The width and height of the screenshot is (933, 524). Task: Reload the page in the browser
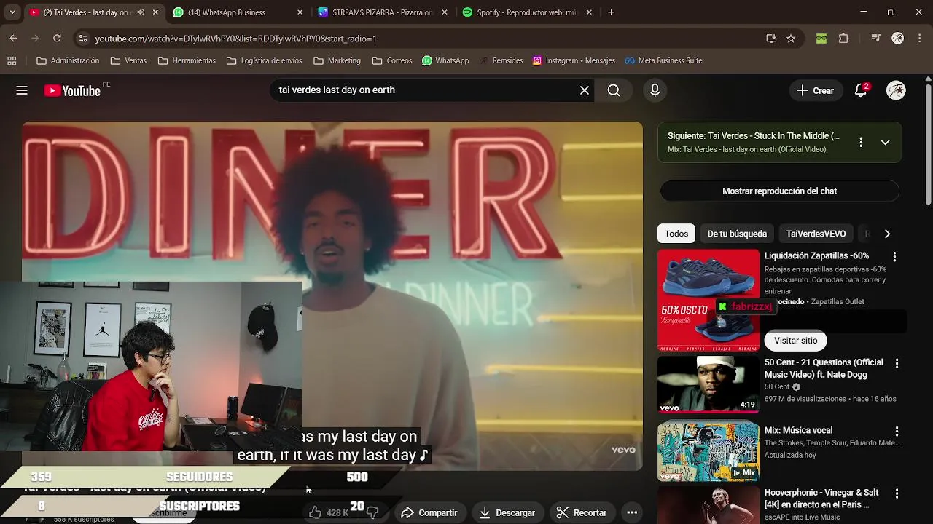57,39
